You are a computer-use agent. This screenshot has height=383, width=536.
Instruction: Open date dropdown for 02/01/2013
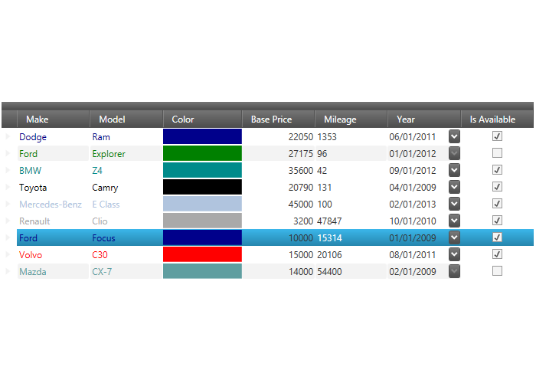pyautogui.click(x=454, y=204)
